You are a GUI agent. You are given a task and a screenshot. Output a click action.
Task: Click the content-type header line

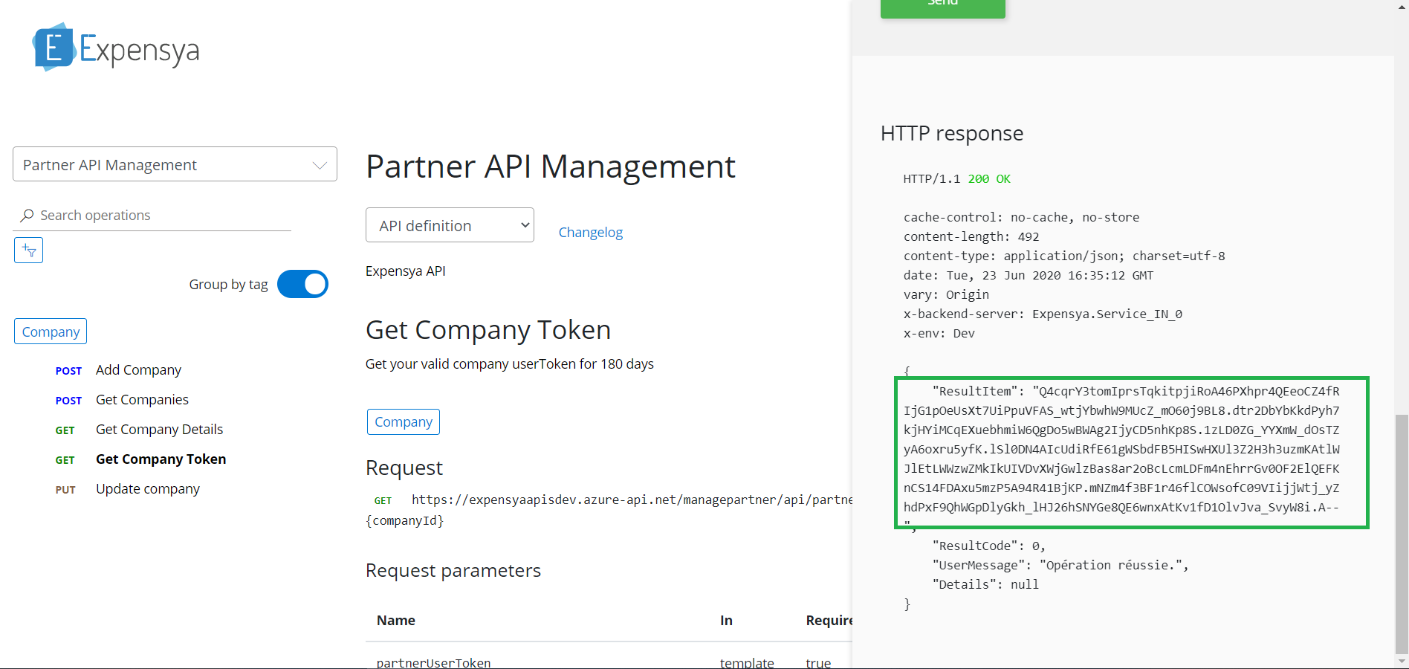click(1064, 256)
